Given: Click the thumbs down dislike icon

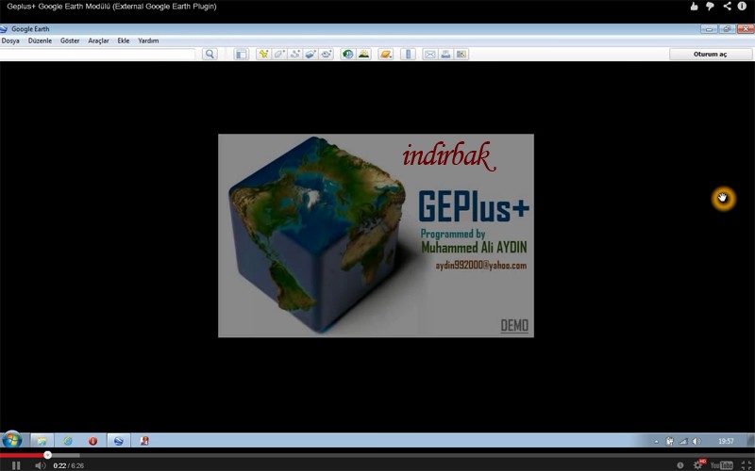Looking at the screenshot, I should (x=711, y=7).
